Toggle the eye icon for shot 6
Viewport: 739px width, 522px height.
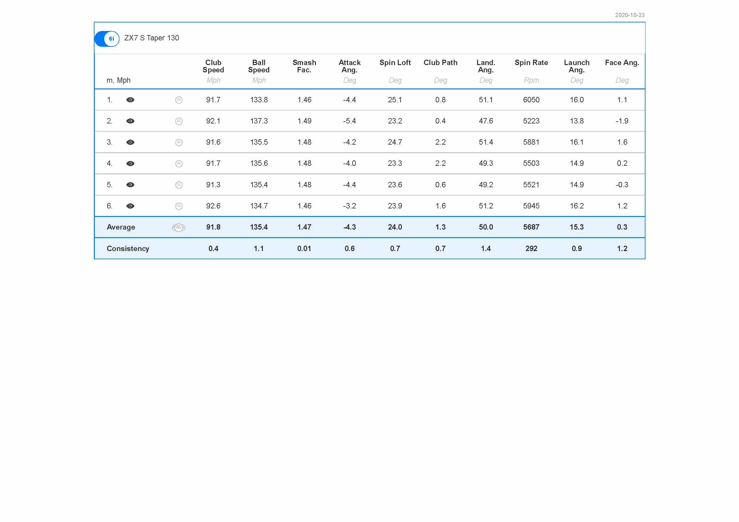pos(130,206)
